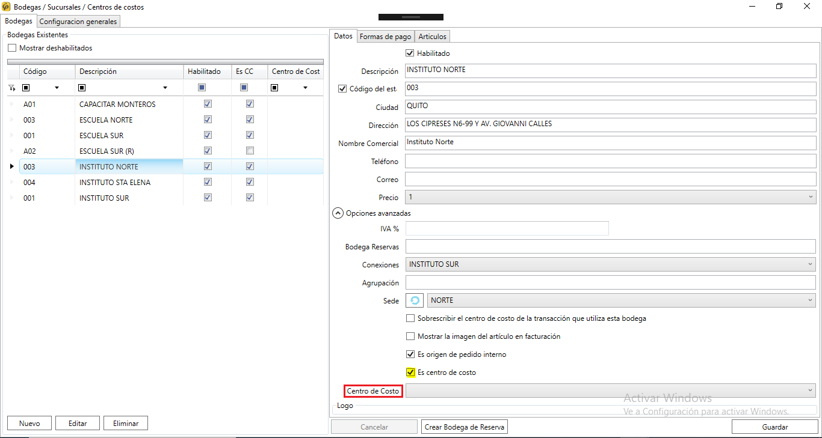Click code A01 in the grid
Image resolution: width=822 pixels, height=438 pixels.
[29, 104]
